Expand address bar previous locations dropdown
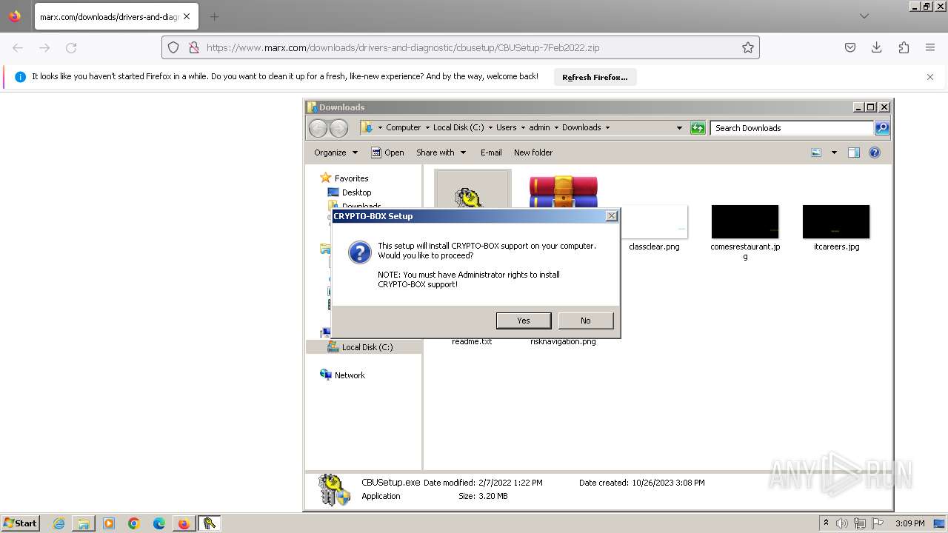 [679, 128]
